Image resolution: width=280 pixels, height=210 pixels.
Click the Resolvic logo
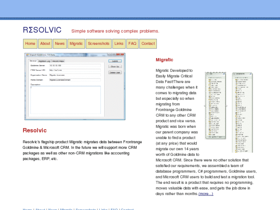(x=42, y=30)
